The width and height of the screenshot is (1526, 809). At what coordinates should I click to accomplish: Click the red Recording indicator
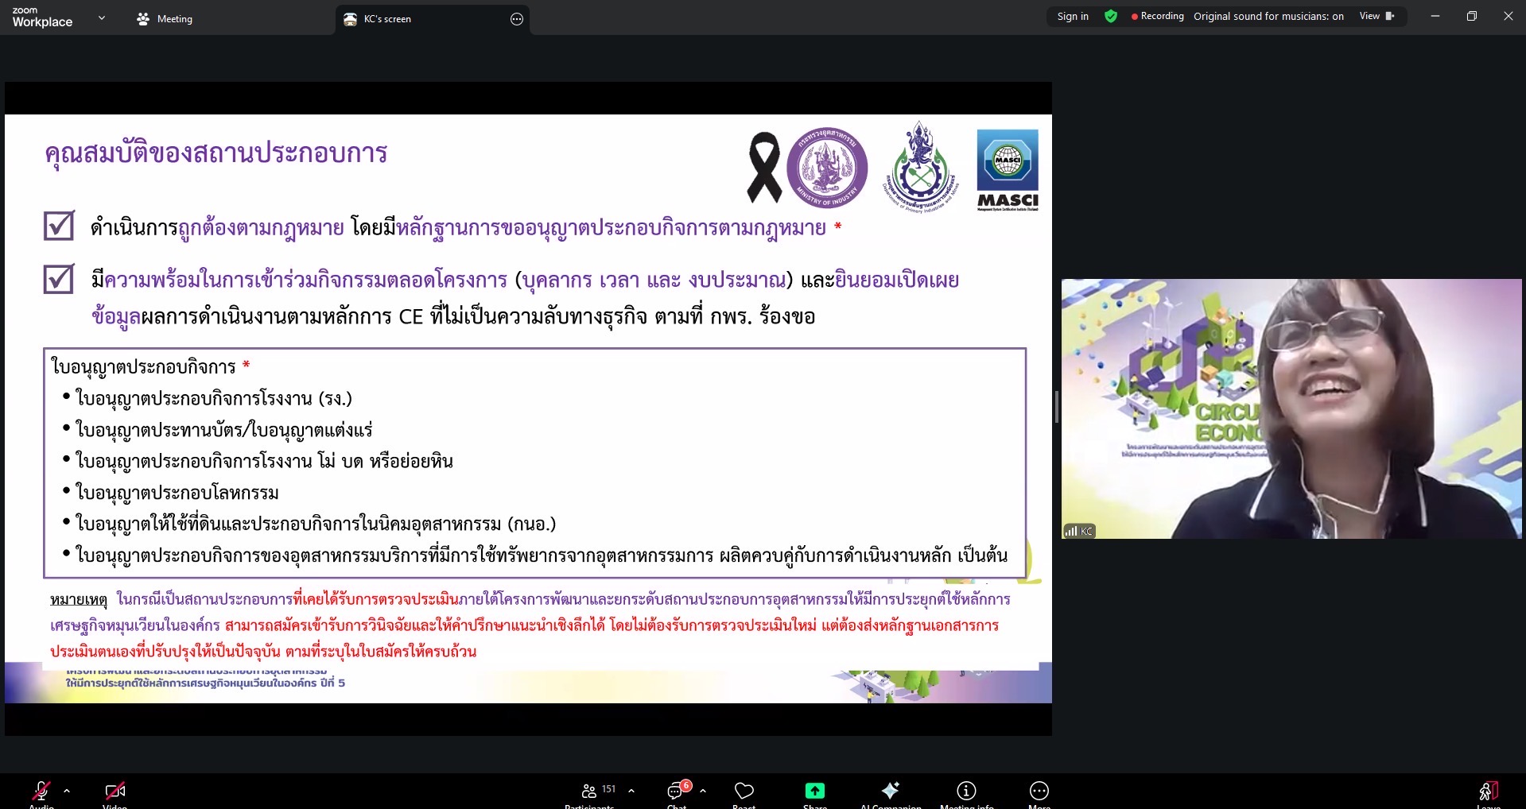[x=1157, y=16]
